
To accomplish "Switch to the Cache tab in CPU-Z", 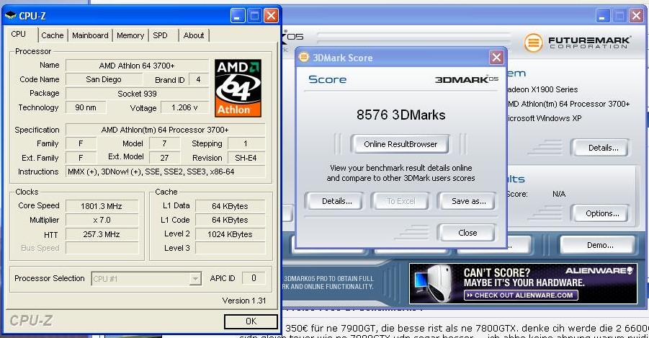I will pos(53,35).
